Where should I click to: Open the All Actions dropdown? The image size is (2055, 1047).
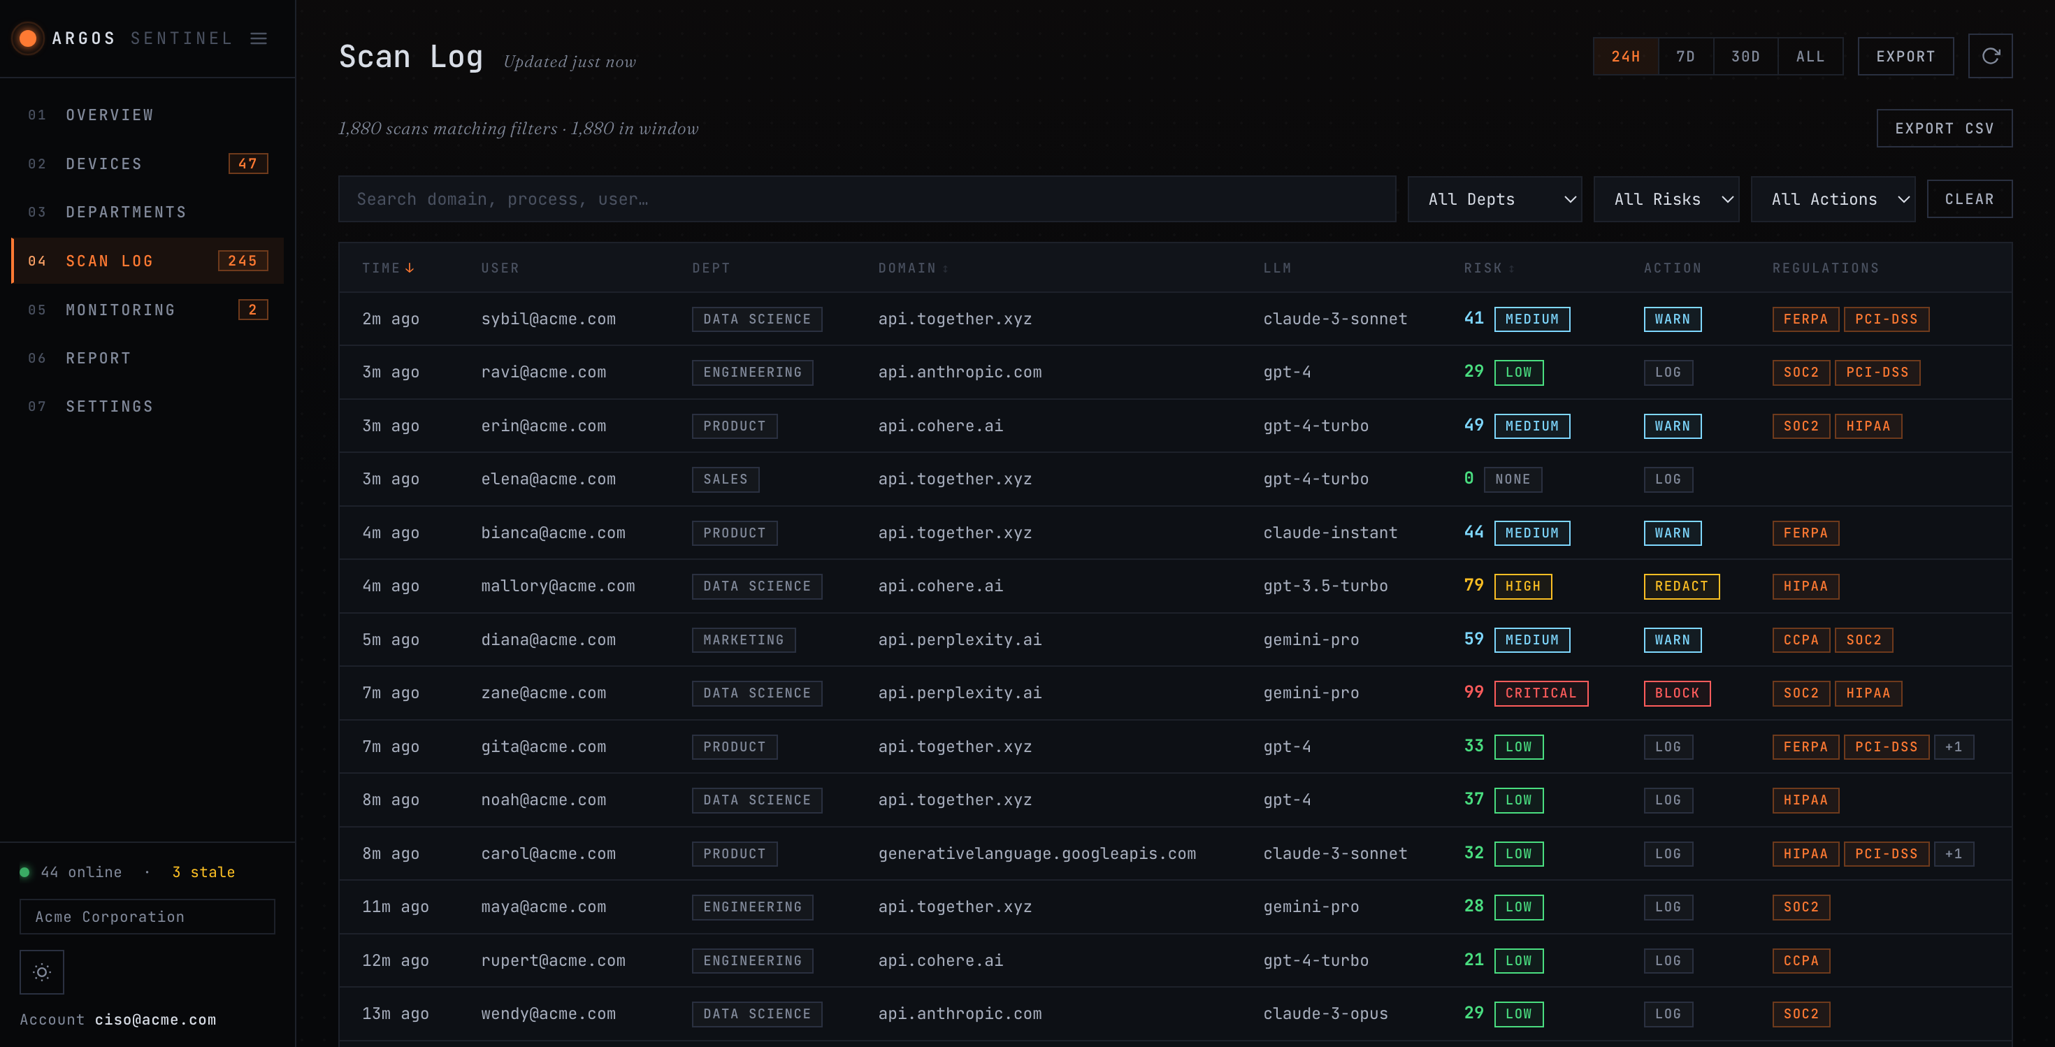pos(1833,199)
